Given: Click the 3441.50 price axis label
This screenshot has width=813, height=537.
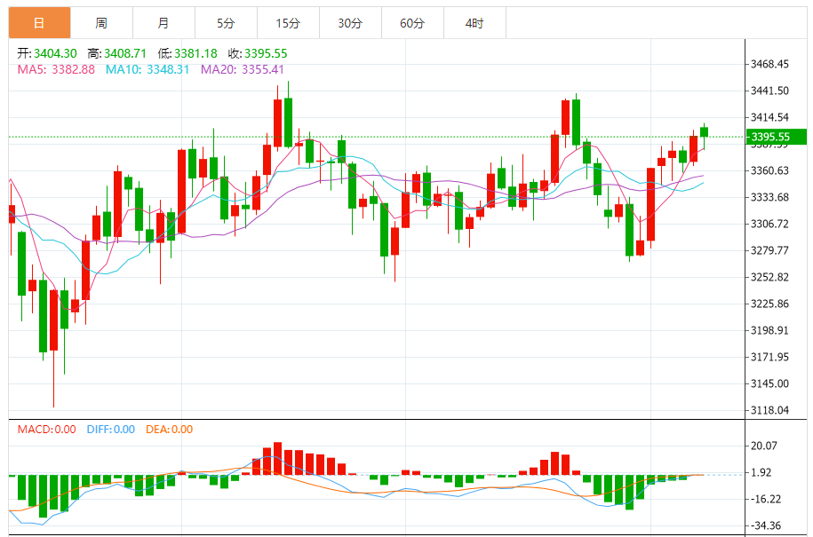Looking at the screenshot, I should point(770,91).
